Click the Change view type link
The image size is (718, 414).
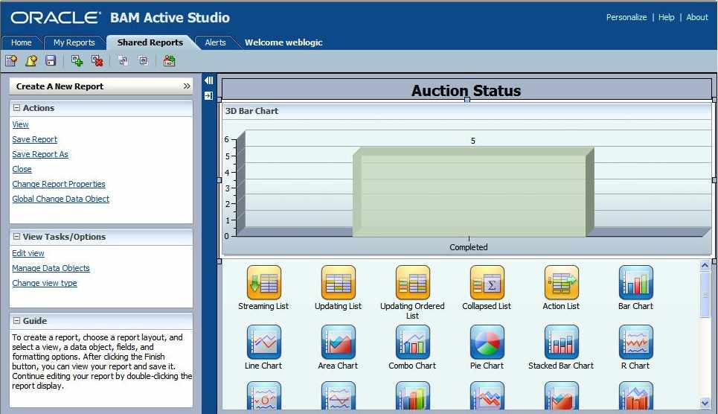[x=45, y=284]
